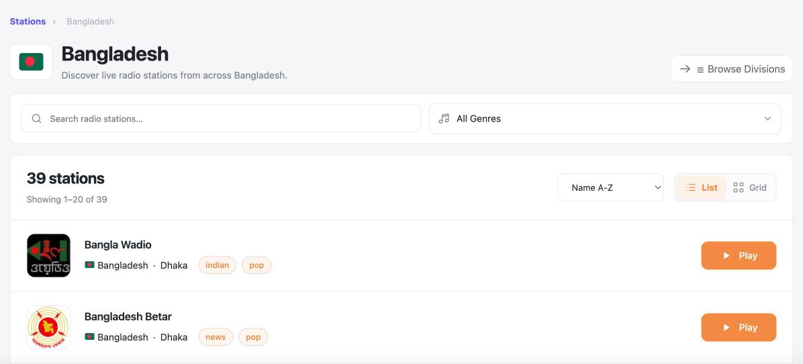803x364 pixels.
Task: Click the Bangladesh flag icon beside heading
Action: (32, 62)
